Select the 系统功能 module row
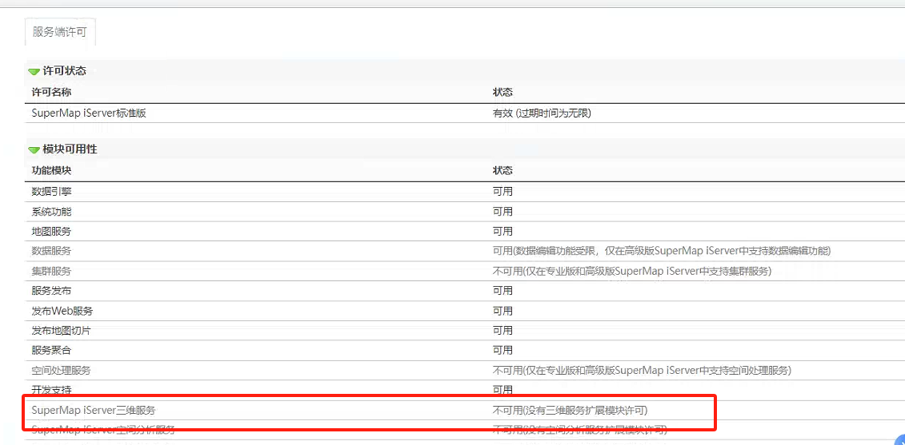The width and height of the screenshot is (905, 445). pos(52,212)
